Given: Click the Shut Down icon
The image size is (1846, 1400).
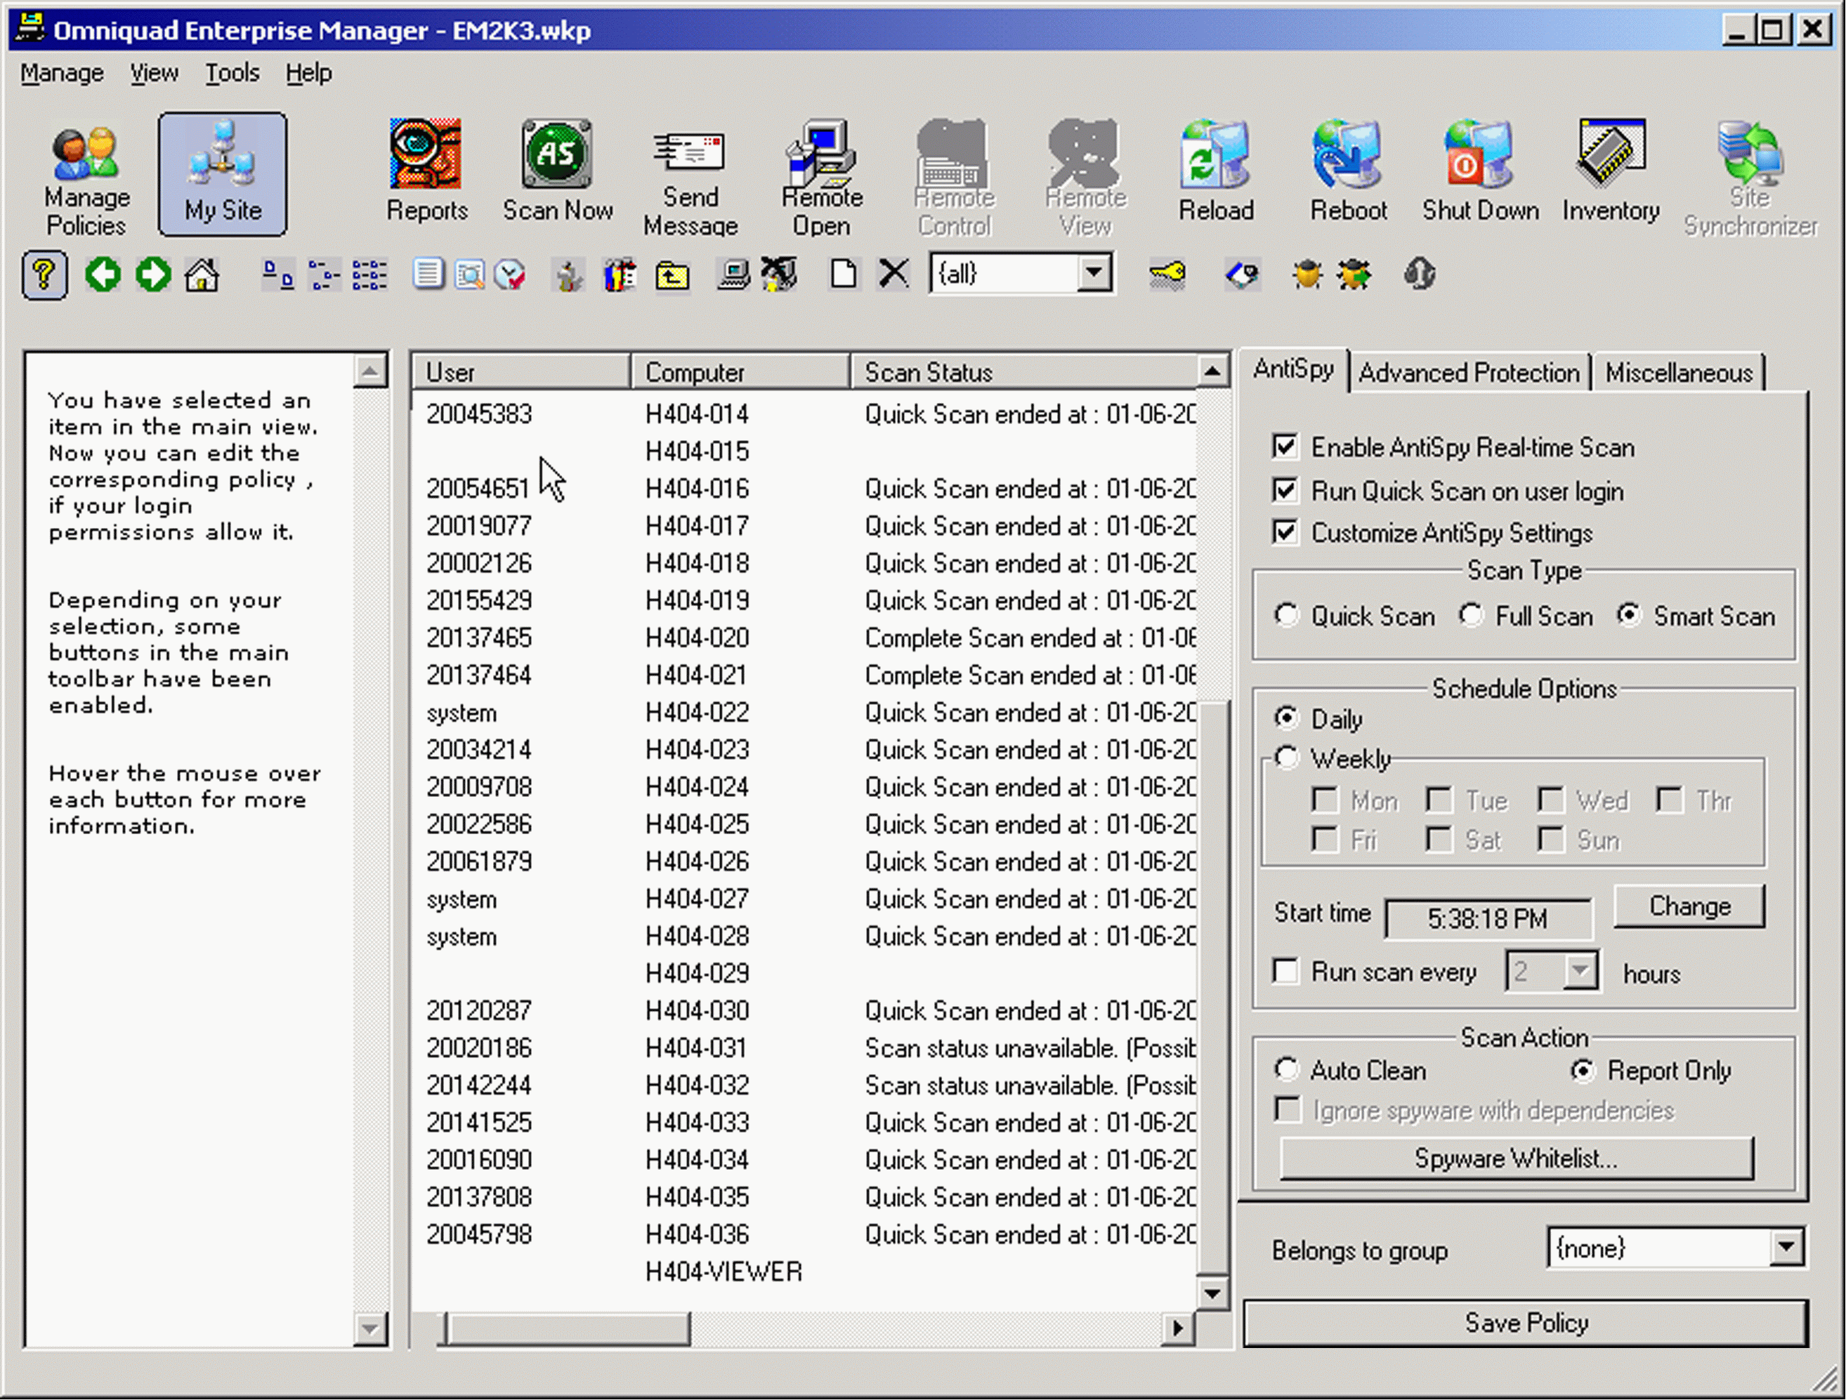Looking at the screenshot, I should pyautogui.click(x=1481, y=171).
